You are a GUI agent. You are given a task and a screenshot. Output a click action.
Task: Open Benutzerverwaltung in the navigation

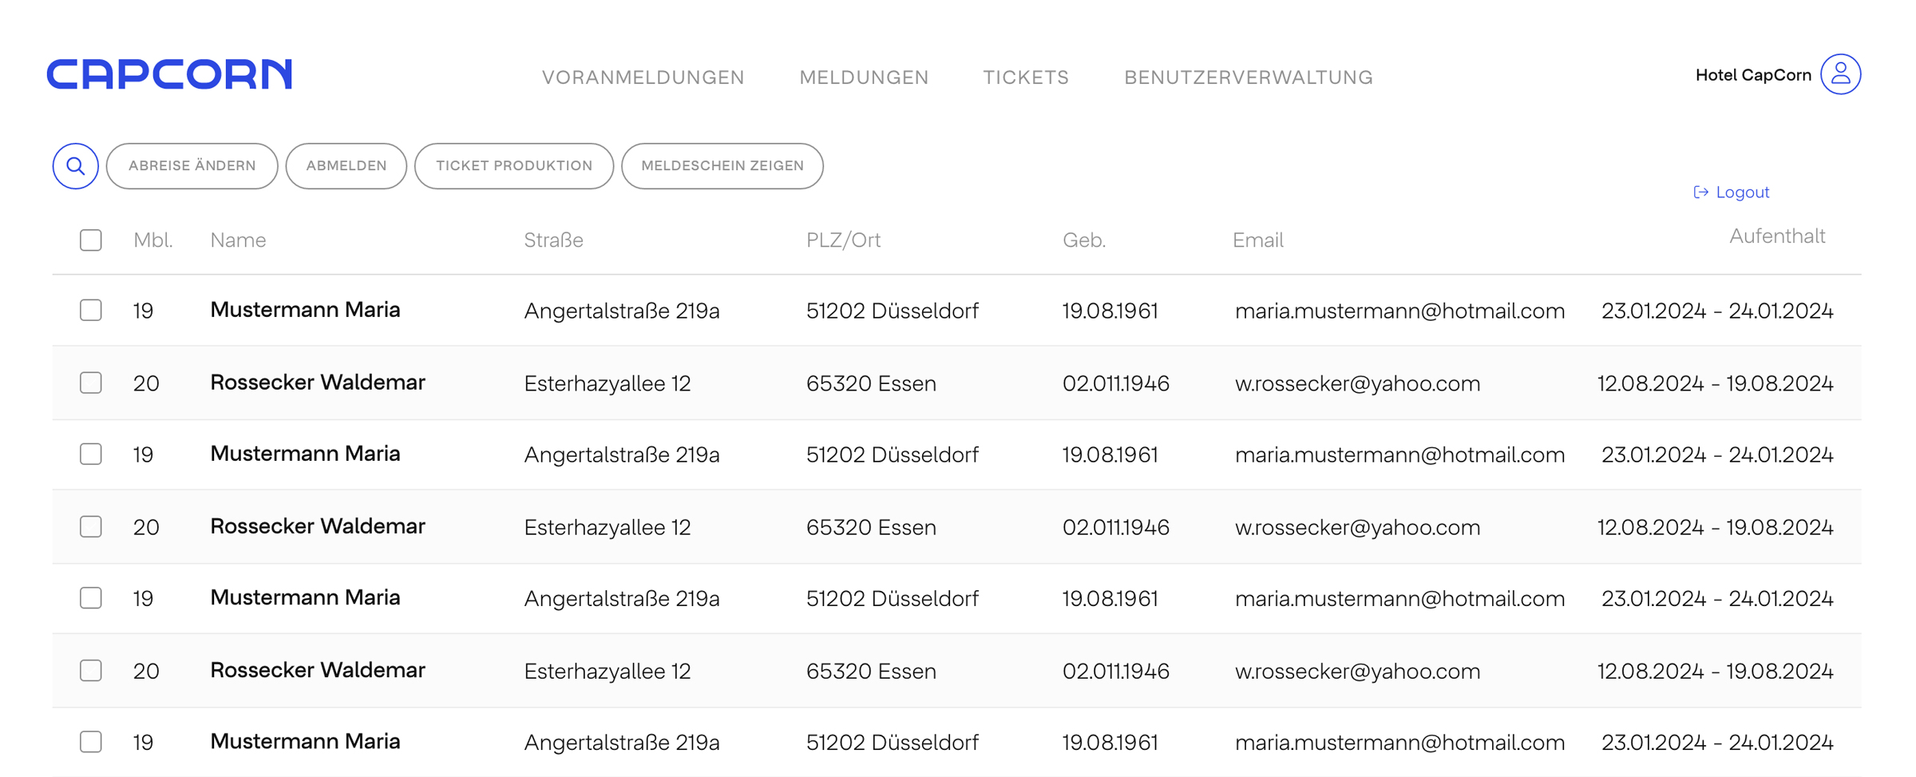[1248, 77]
